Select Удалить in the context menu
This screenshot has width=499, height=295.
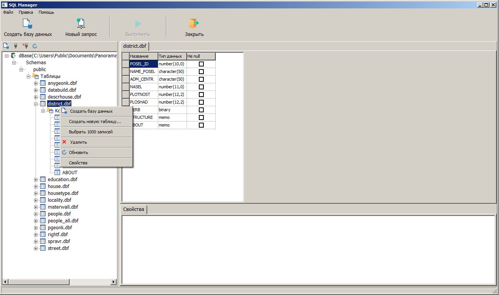point(78,142)
